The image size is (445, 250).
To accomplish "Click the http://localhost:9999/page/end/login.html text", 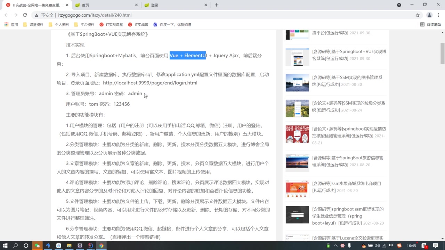I will [150, 83].
